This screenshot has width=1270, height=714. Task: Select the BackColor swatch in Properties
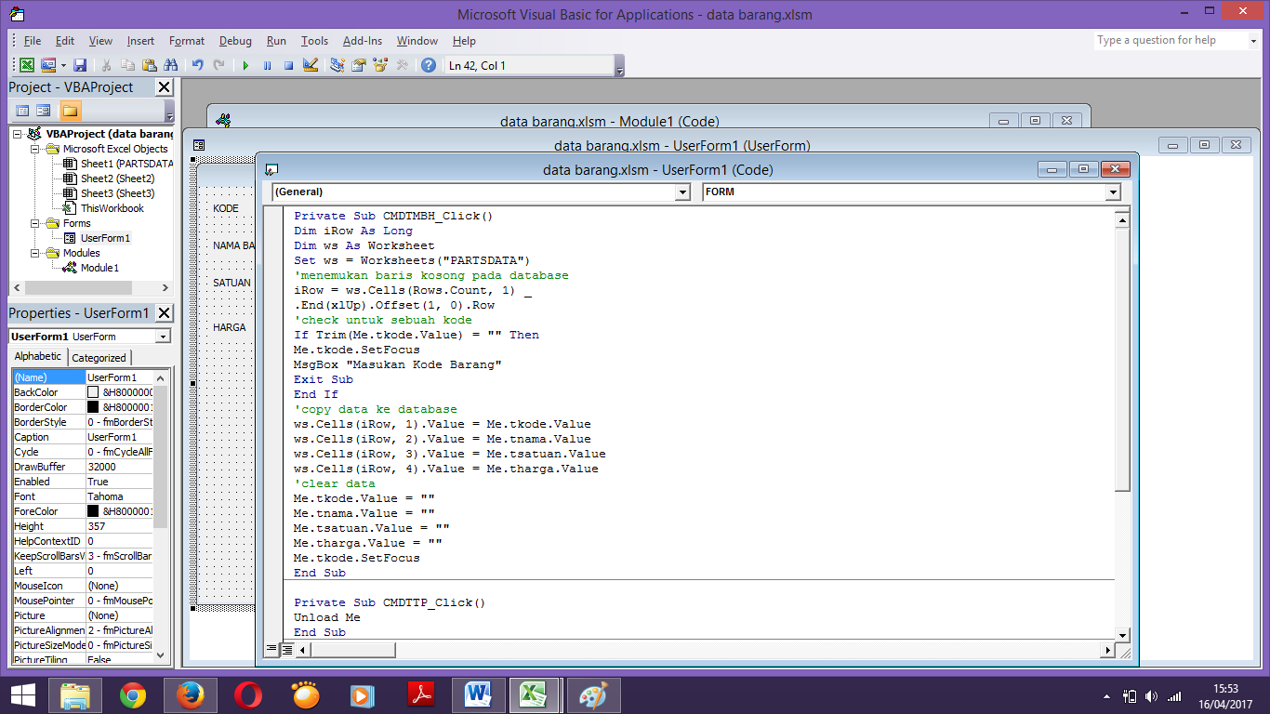click(x=92, y=391)
